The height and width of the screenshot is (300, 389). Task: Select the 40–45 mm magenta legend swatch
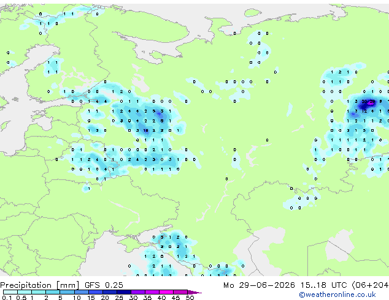[166, 292]
